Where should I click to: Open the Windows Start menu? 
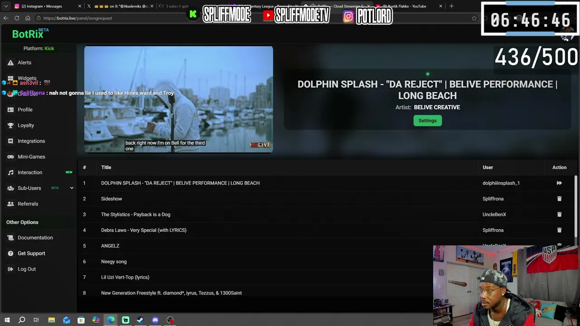point(7,320)
